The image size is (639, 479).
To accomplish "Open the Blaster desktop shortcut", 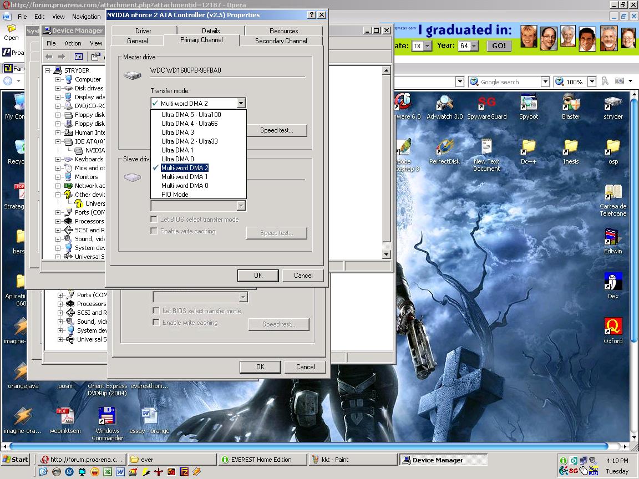I will coord(571,107).
